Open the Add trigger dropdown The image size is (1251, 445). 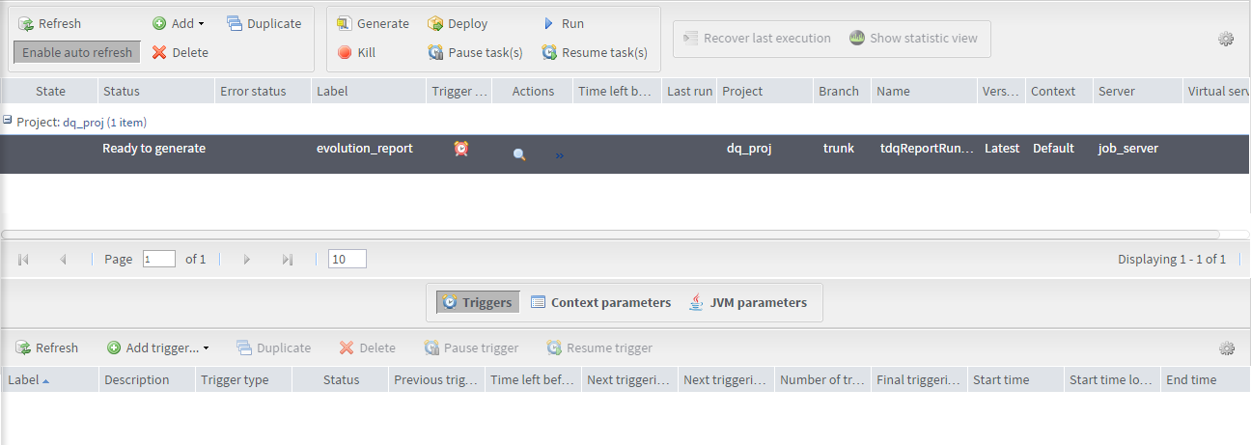159,348
